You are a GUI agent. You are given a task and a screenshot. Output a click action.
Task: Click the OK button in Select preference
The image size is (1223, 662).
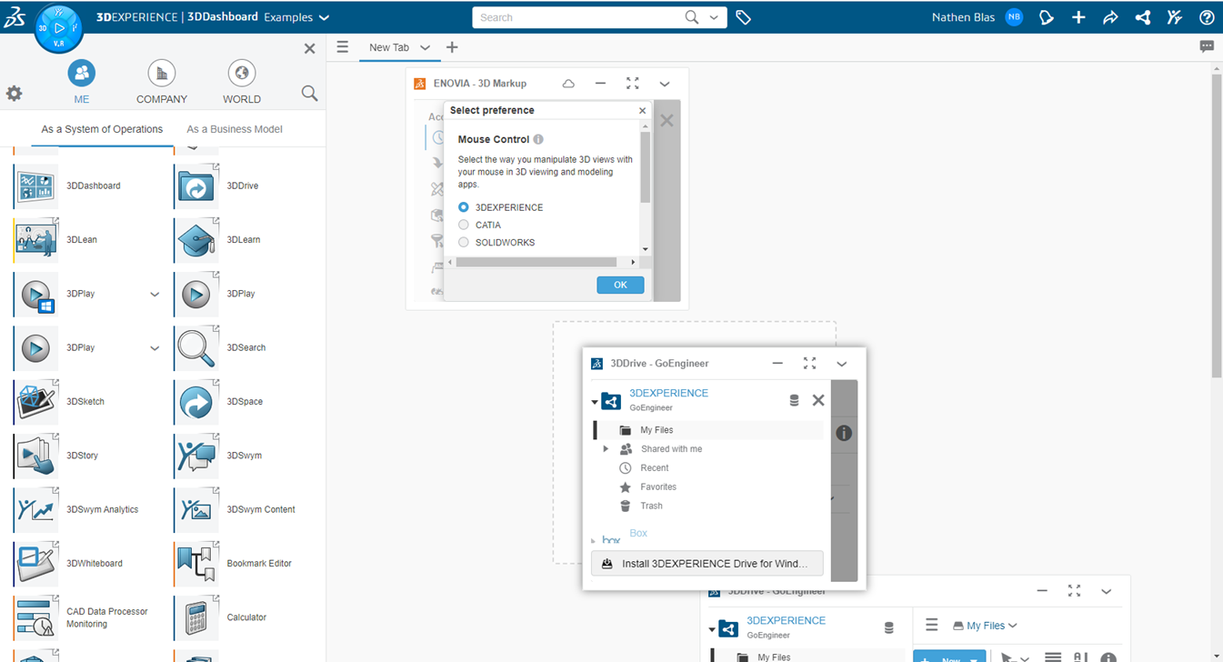tap(620, 285)
